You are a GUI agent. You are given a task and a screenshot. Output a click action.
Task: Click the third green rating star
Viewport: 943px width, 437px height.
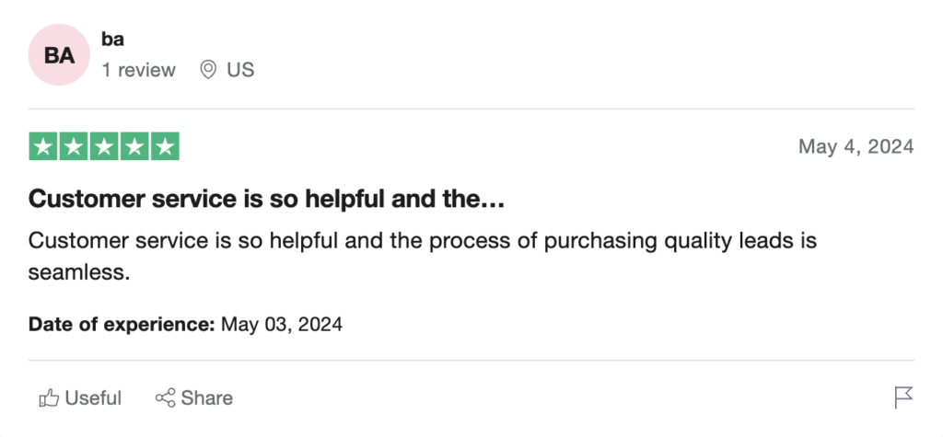[104, 146]
